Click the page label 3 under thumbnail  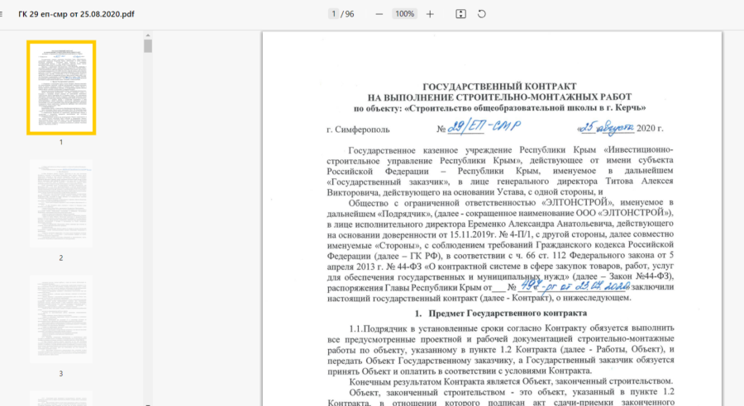click(x=60, y=374)
